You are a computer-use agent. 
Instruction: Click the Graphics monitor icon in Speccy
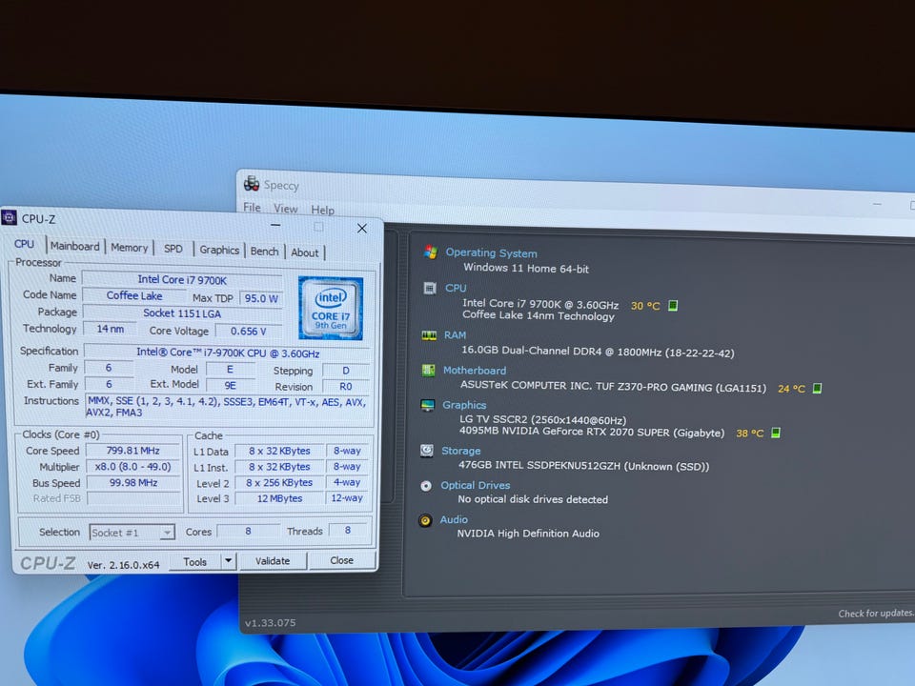pos(428,406)
